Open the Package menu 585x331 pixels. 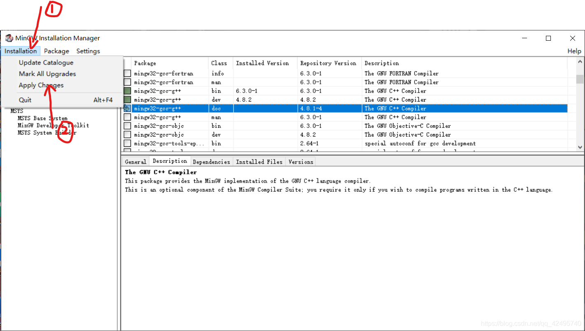pyautogui.click(x=56, y=51)
